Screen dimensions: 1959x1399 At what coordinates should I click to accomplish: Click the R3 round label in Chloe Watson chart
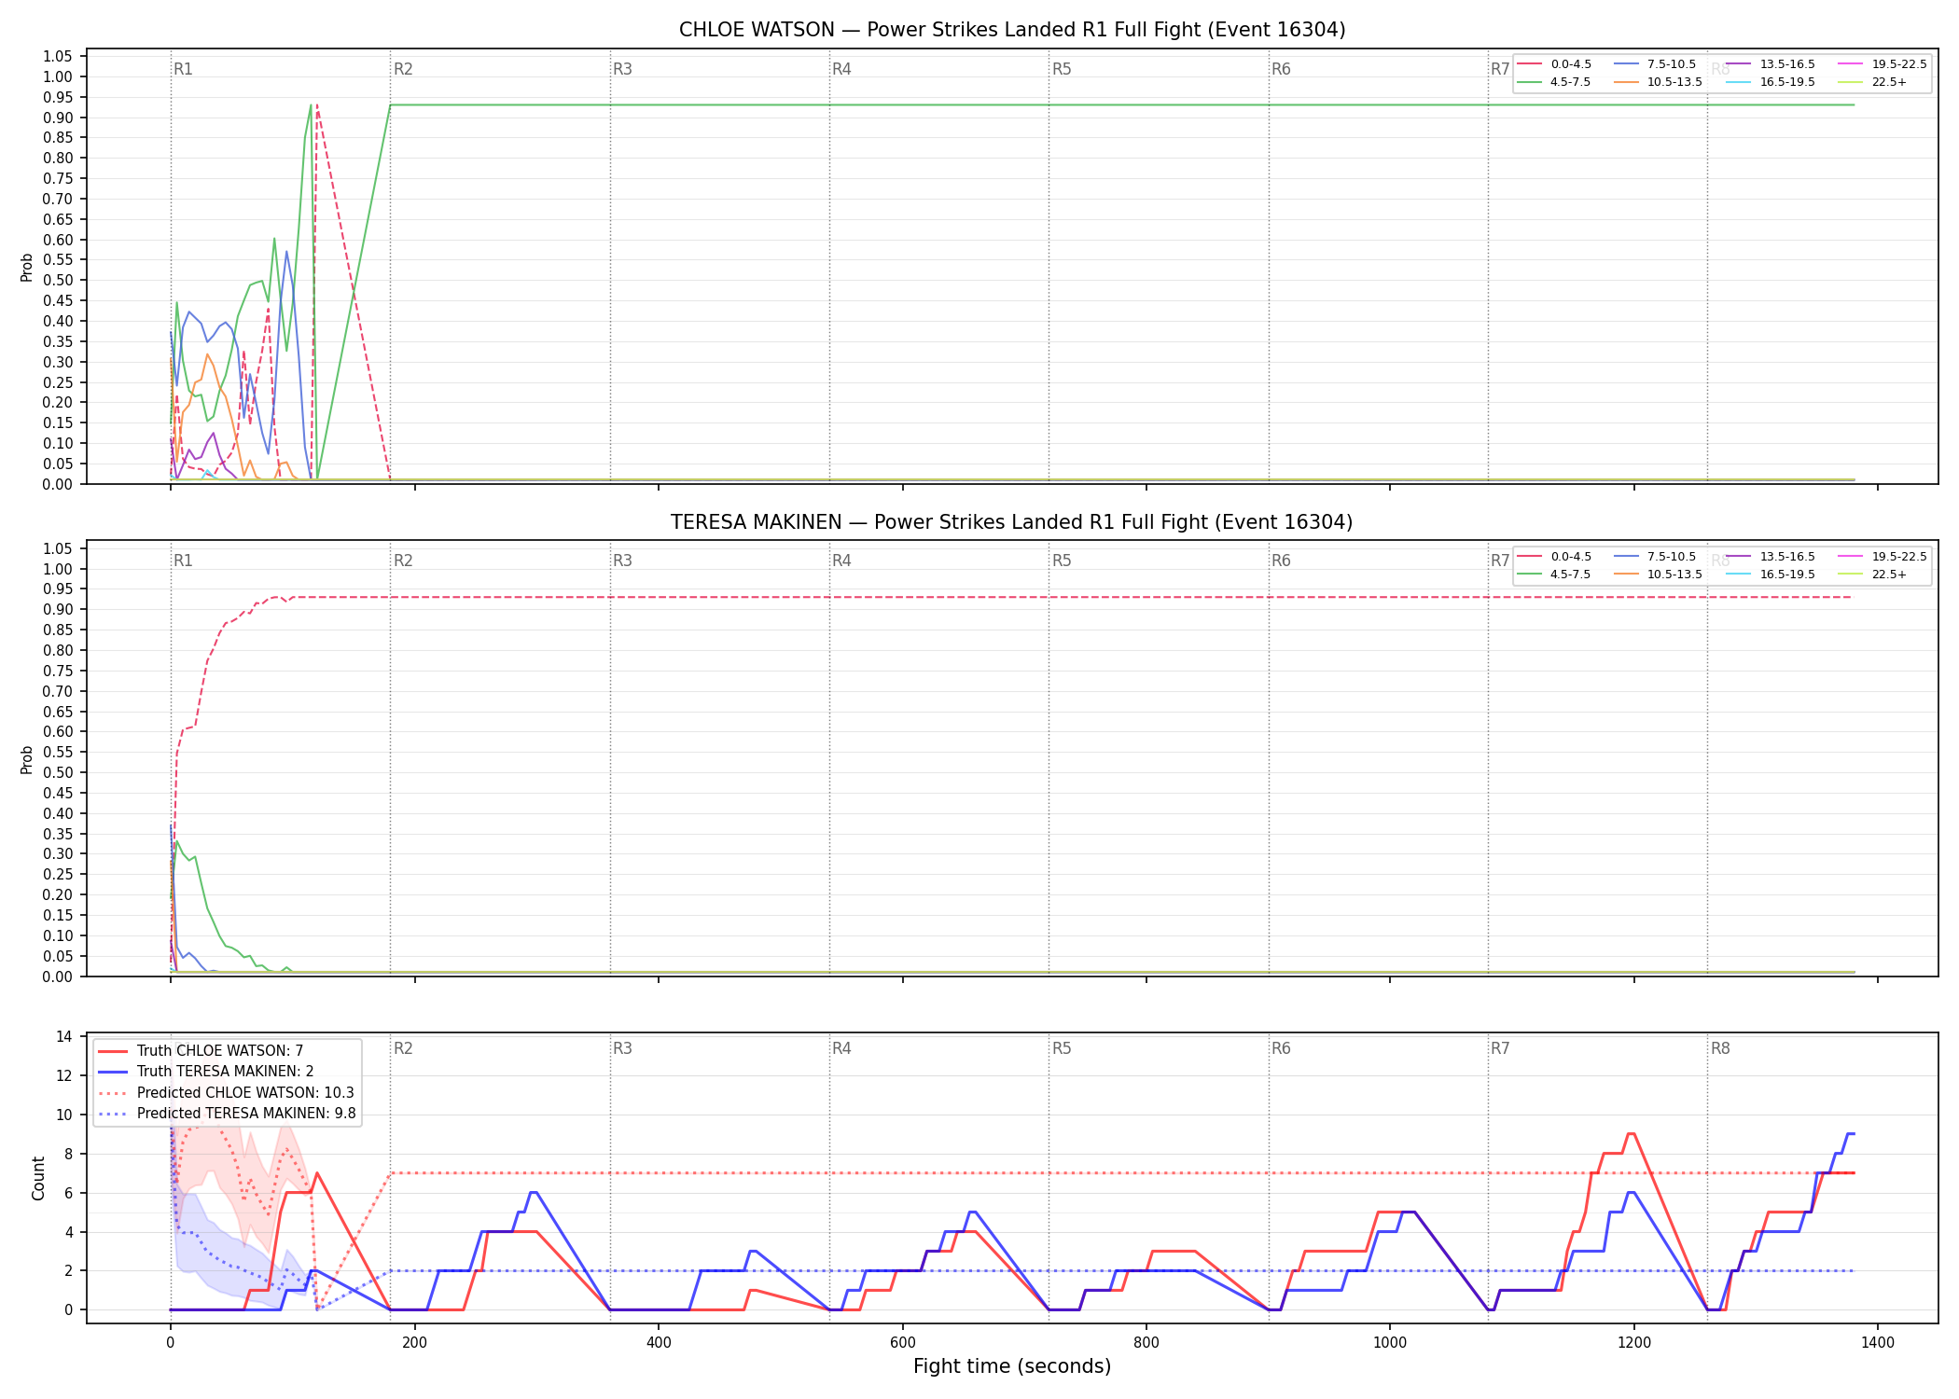tap(622, 69)
